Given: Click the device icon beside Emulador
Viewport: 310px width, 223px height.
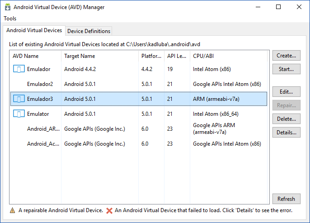Looking at the screenshot, I should click(19, 69).
